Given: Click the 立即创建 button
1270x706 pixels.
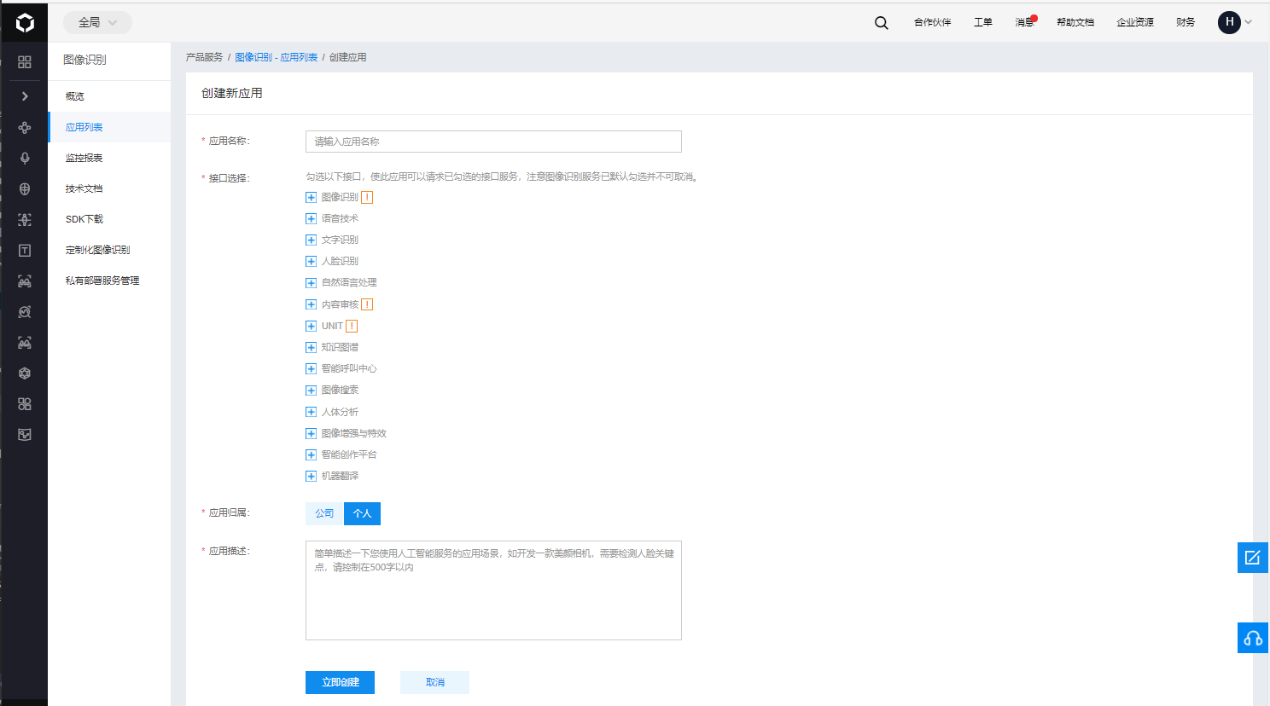Looking at the screenshot, I should point(340,682).
